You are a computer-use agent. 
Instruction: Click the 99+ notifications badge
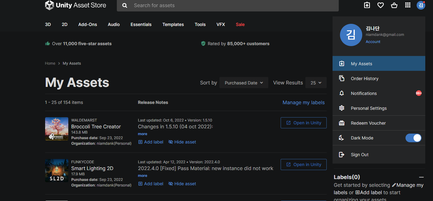(x=419, y=93)
